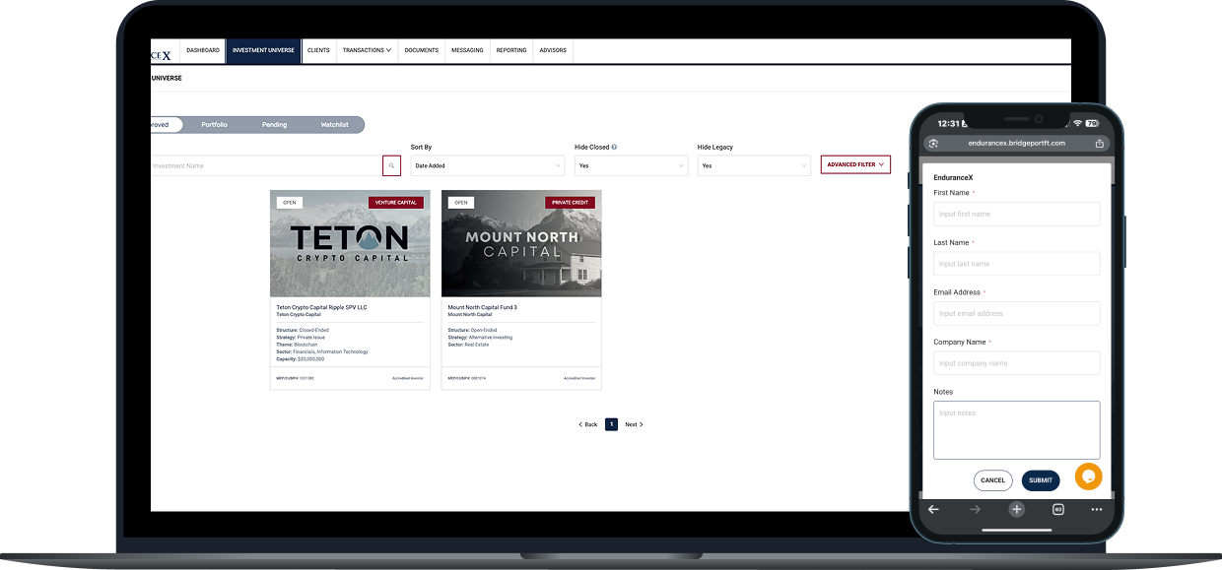
Task: Tap the new tab plus icon
Action: click(1016, 509)
